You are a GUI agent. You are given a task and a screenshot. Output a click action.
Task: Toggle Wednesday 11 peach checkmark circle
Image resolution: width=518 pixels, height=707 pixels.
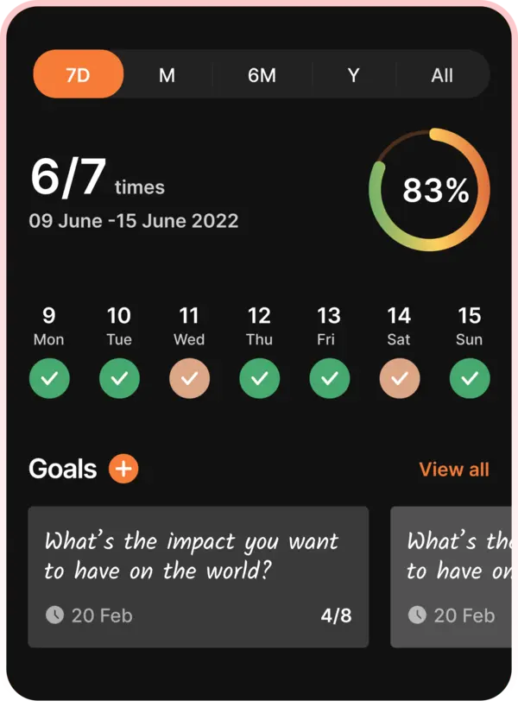point(189,378)
